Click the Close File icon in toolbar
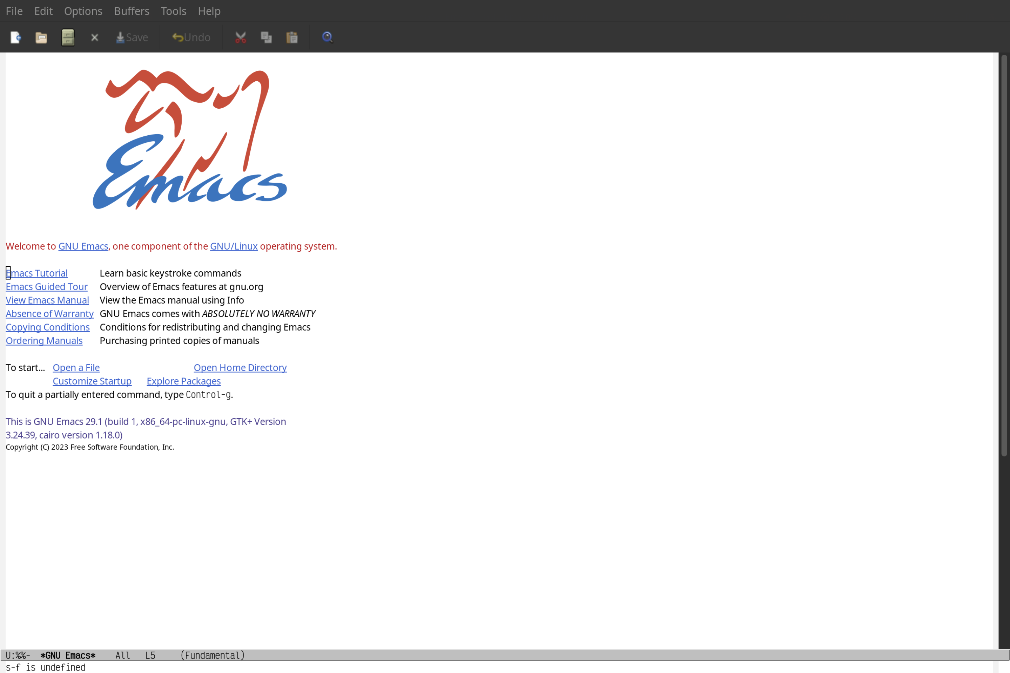Screen dimensions: 1010x673 point(94,37)
